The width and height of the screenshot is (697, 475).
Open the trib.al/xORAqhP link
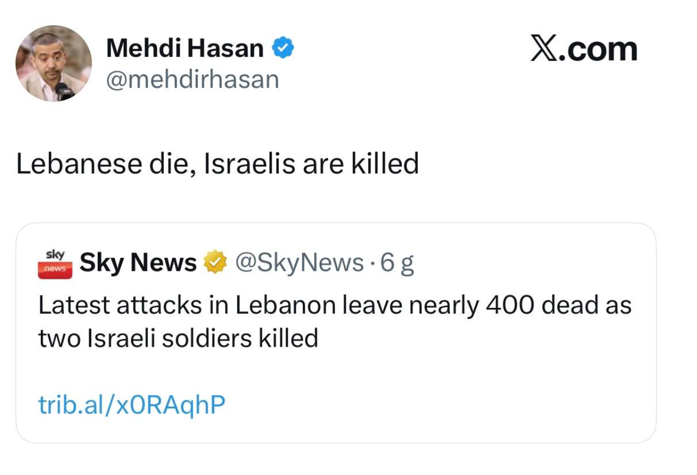pos(132,405)
